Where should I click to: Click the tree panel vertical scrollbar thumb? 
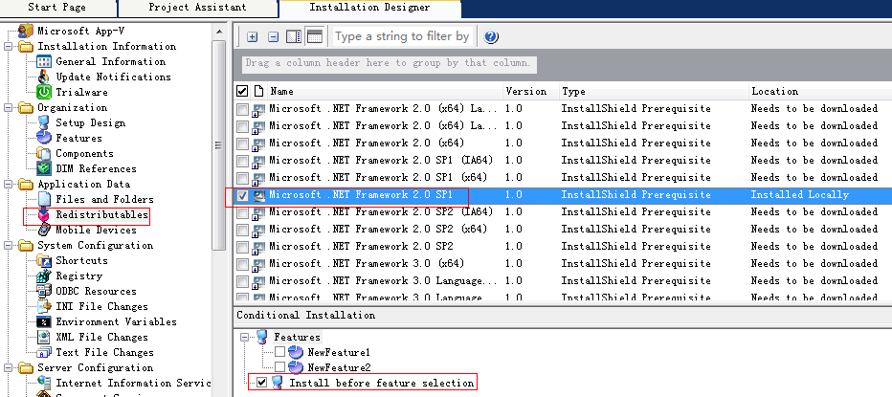pyautogui.click(x=219, y=145)
